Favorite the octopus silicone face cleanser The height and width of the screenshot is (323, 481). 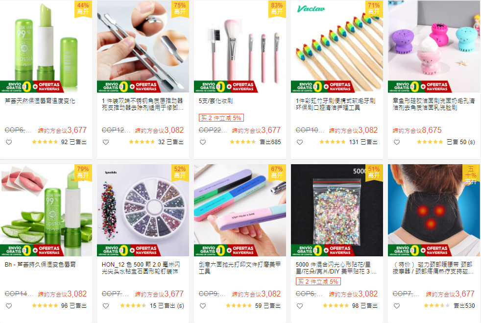click(x=397, y=142)
